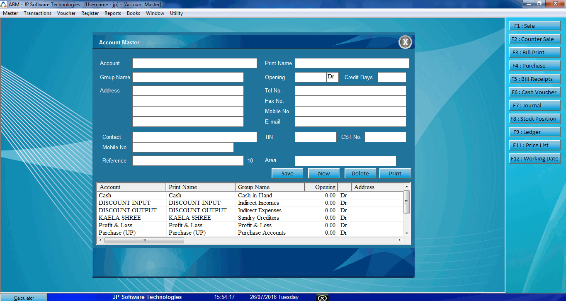Select the DISCOUNT INPUT account row
The image size is (566, 301).
pos(250,203)
